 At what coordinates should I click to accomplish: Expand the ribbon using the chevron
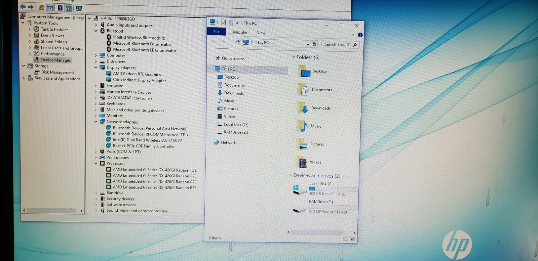(353, 35)
